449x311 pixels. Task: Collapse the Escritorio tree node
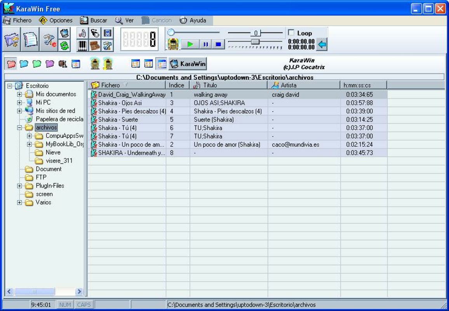point(9,86)
